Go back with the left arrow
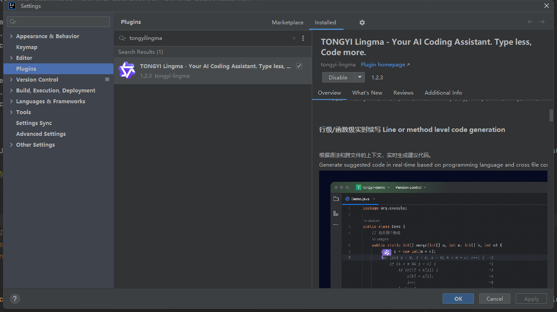The width and height of the screenshot is (557, 312). pos(530,22)
